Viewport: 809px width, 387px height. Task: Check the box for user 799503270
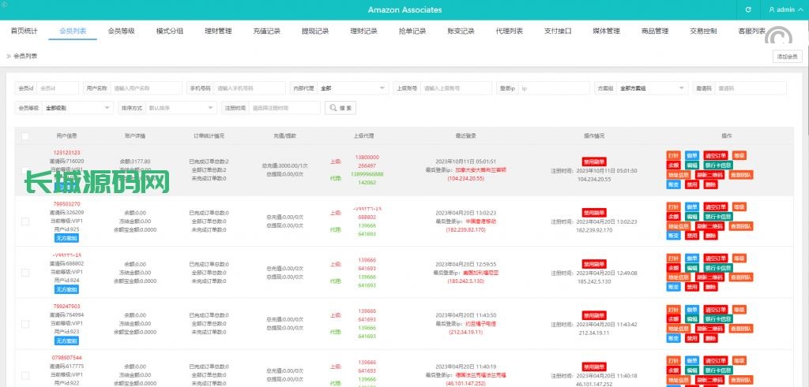pyautogui.click(x=25, y=221)
